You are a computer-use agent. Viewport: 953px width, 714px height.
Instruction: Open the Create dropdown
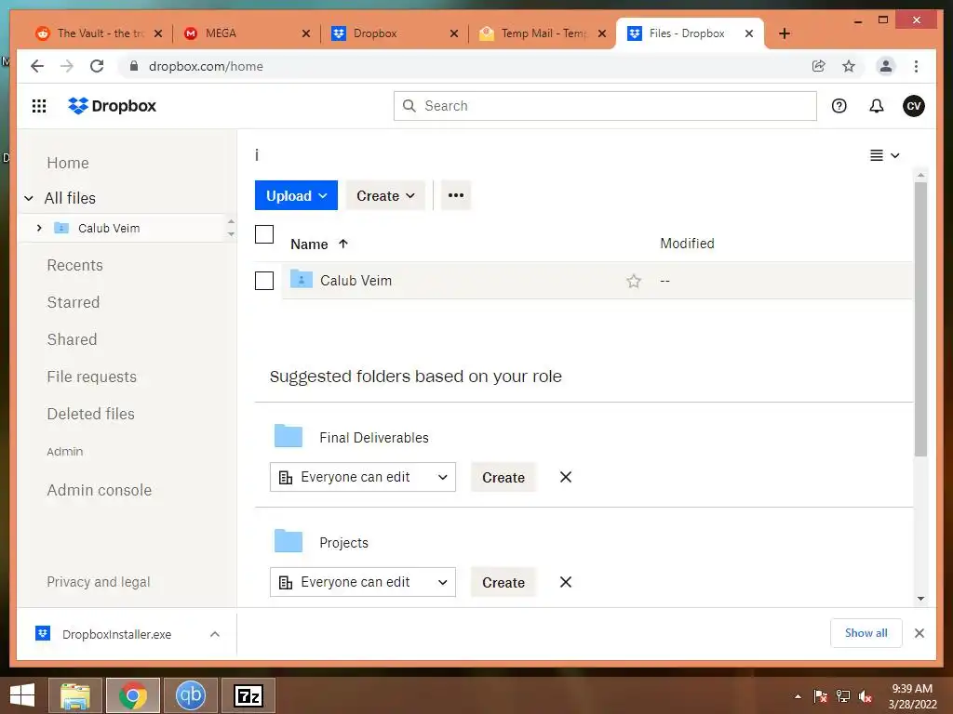pos(385,195)
